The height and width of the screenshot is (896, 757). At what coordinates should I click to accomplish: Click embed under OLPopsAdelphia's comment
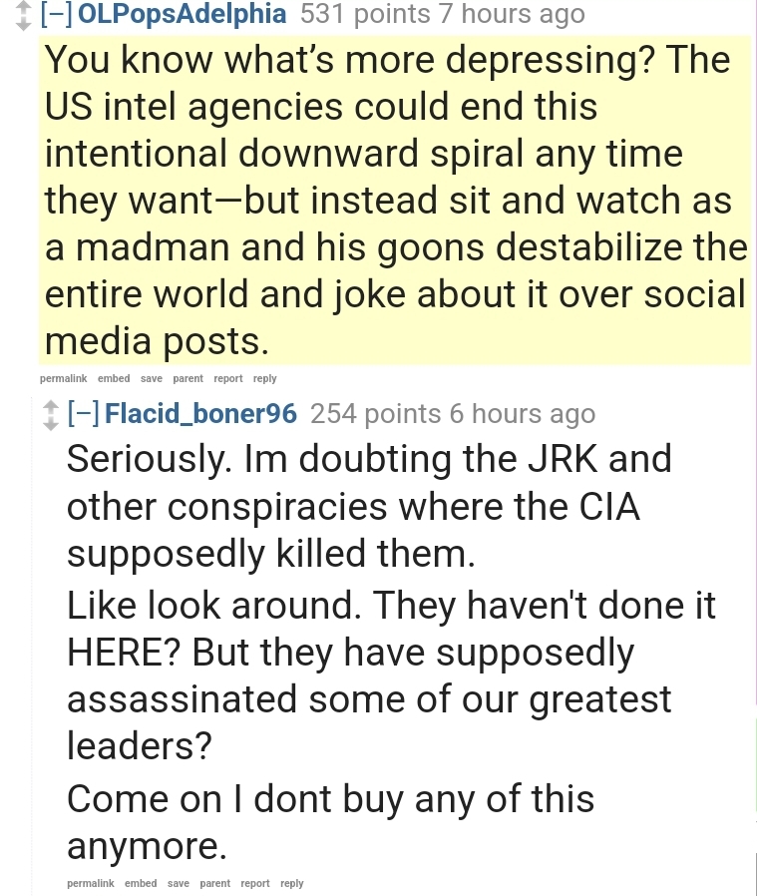(x=114, y=378)
